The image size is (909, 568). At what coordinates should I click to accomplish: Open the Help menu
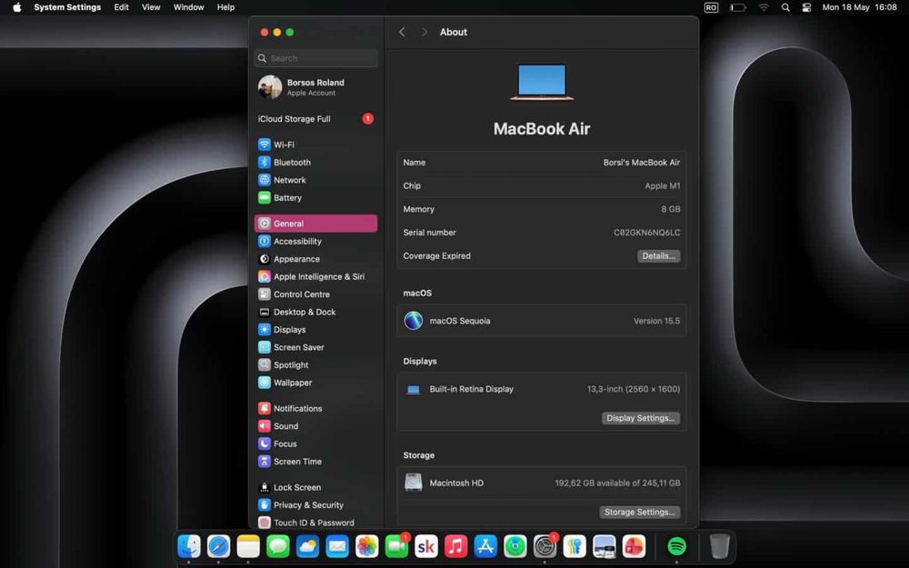(x=225, y=7)
